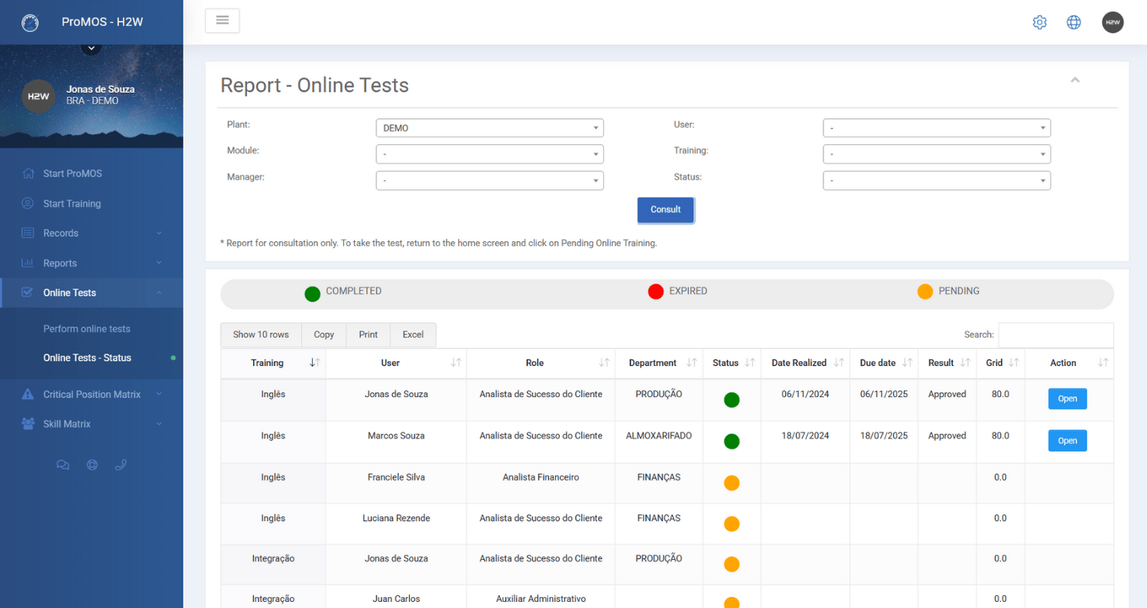Click the sidebar footer globe icon

[x=92, y=464]
